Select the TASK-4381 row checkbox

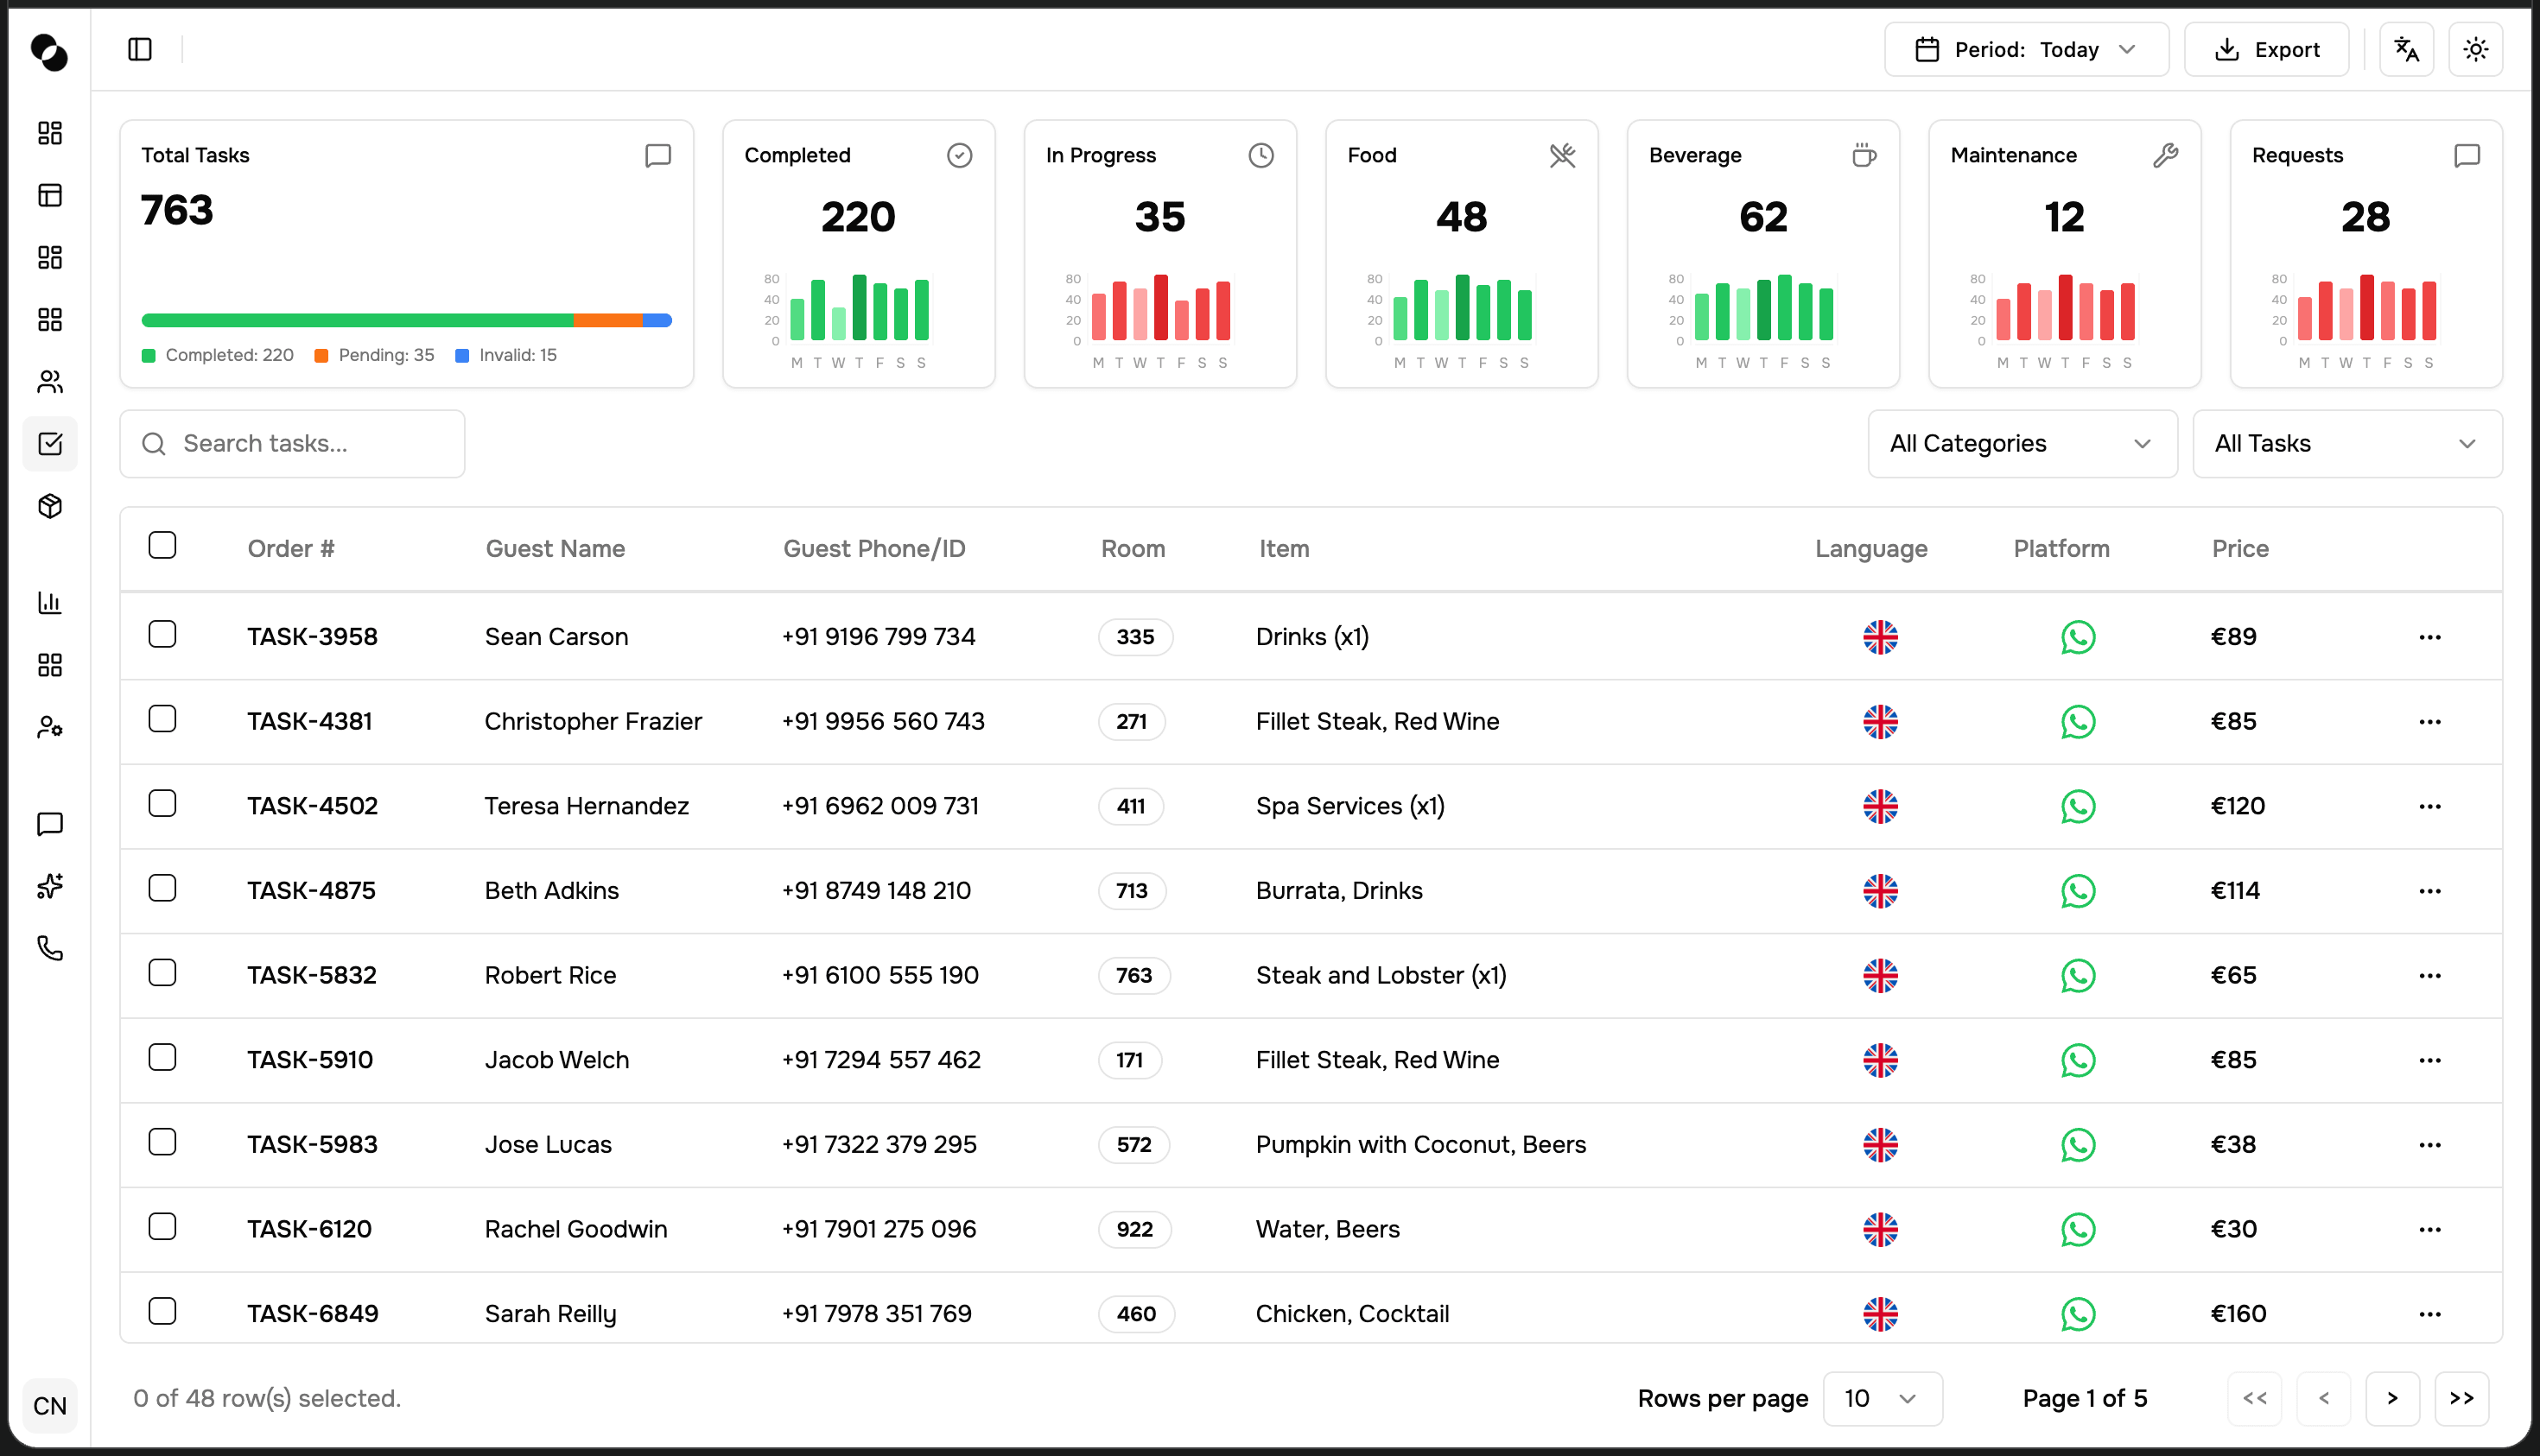tap(162, 719)
